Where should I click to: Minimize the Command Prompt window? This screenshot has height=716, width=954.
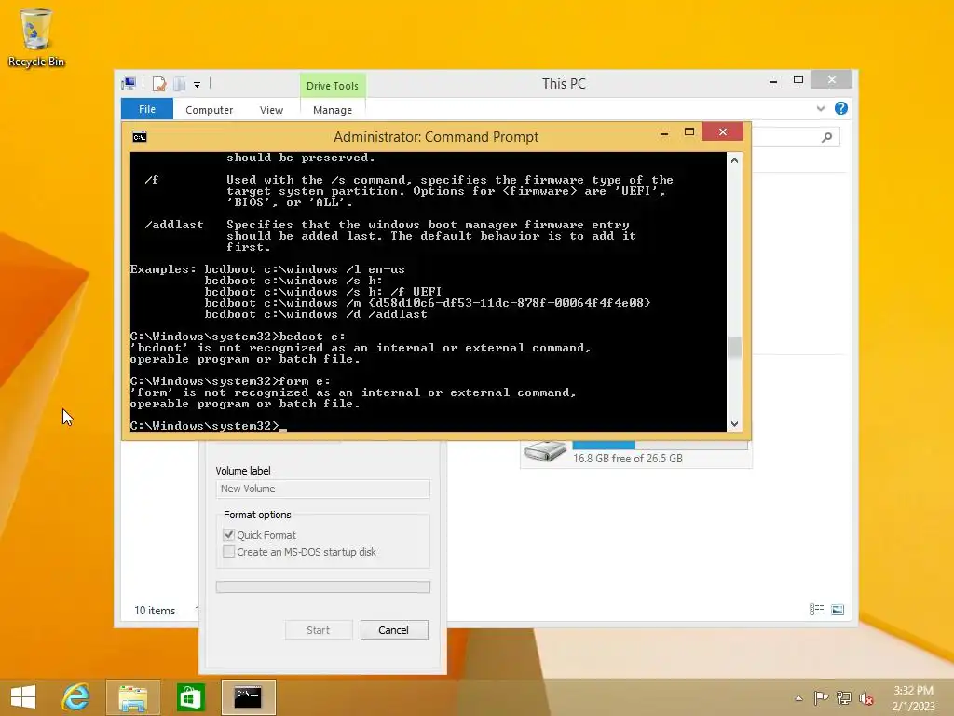[x=664, y=132]
